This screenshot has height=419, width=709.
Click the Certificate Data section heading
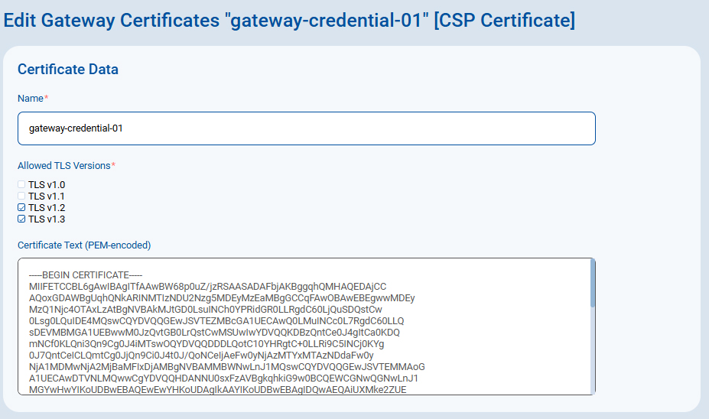click(x=68, y=70)
